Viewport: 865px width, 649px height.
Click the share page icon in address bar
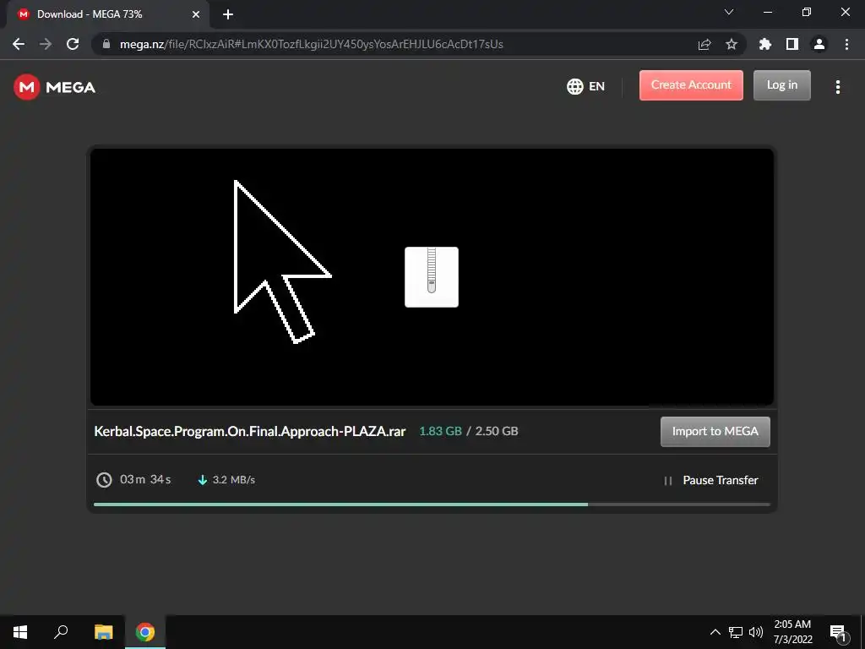click(705, 44)
